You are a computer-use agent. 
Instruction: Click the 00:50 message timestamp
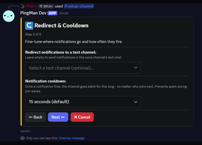click(x=64, y=13)
